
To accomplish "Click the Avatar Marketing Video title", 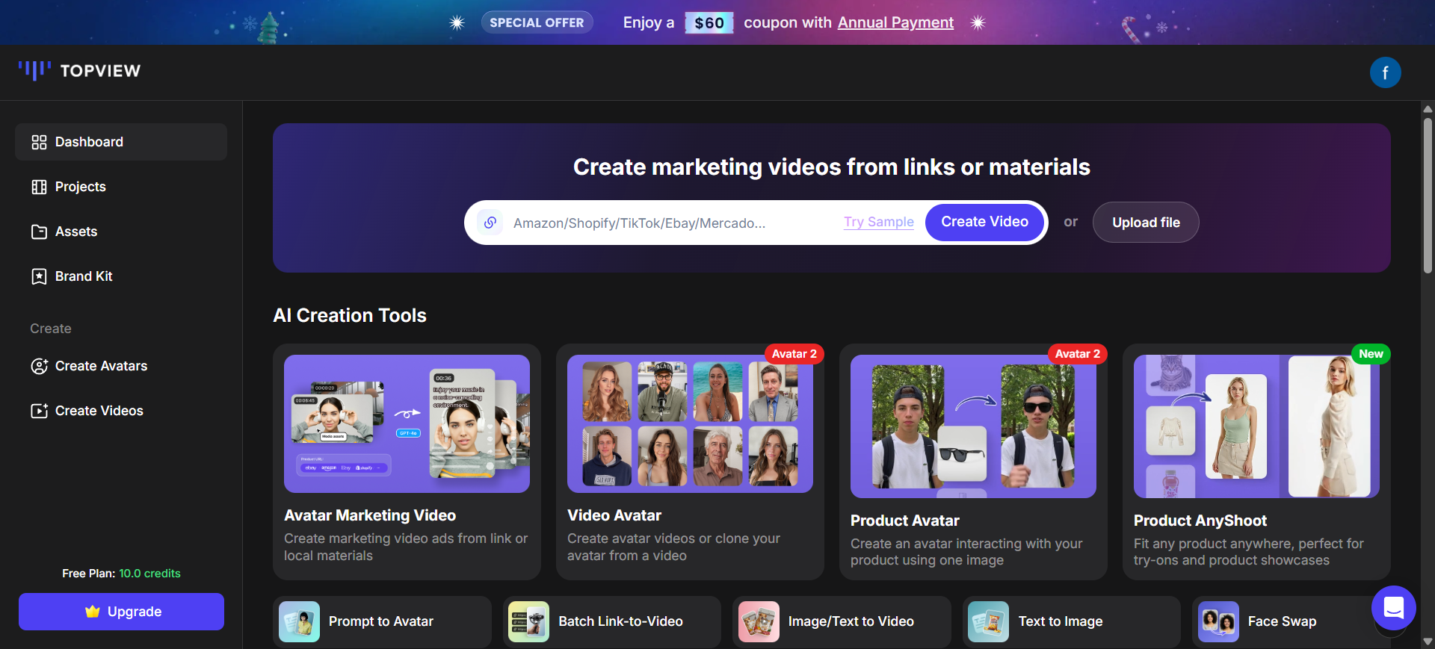I will click(370, 515).
